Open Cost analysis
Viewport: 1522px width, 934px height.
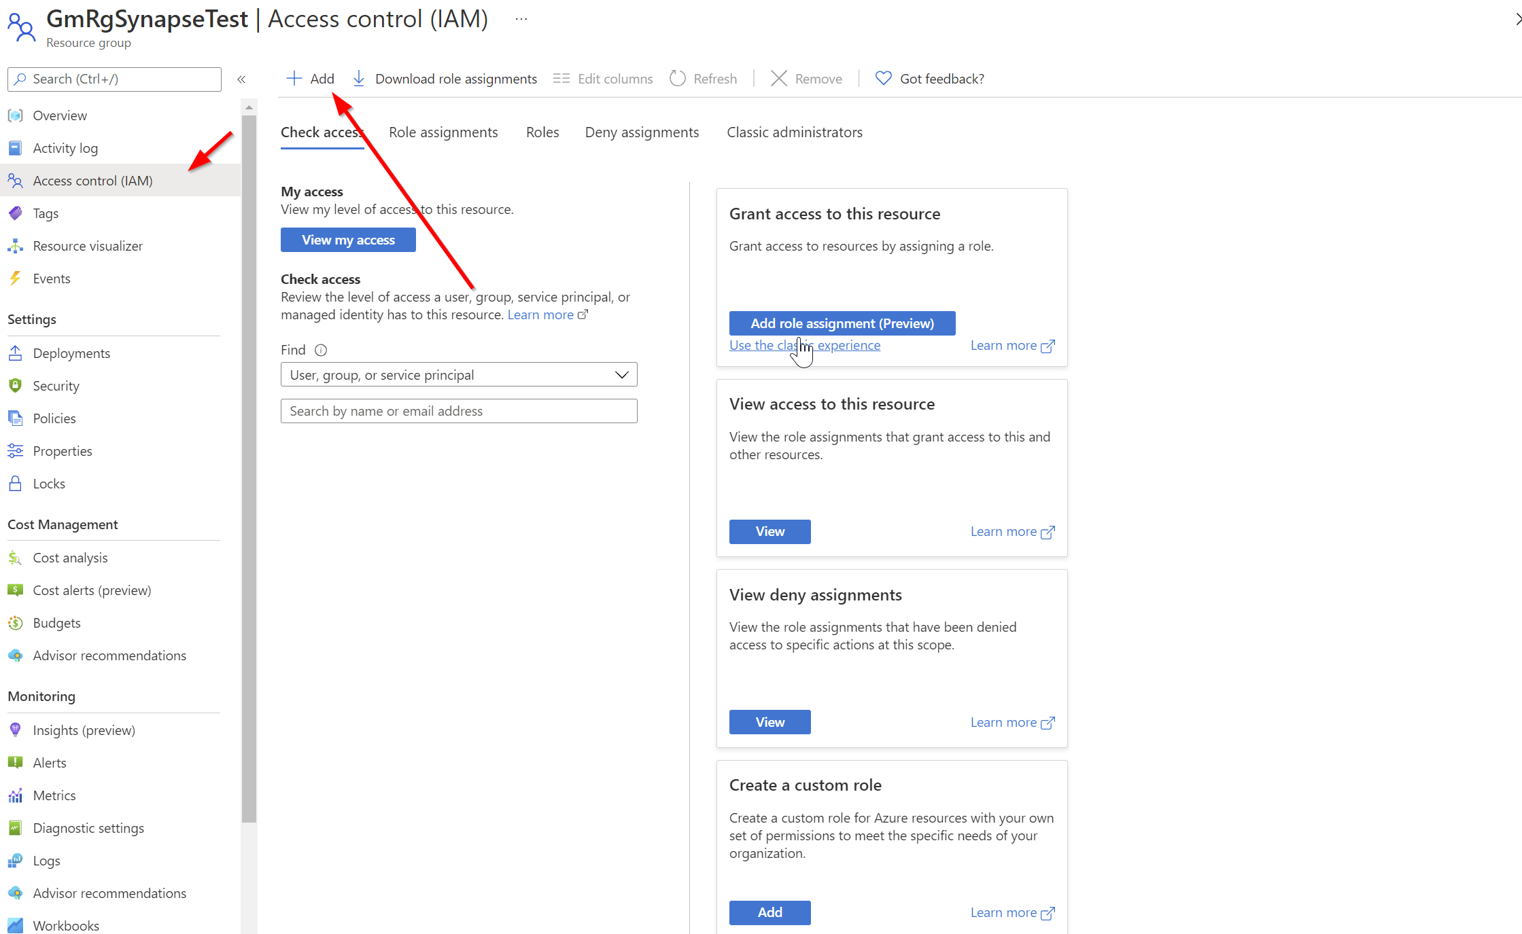(120, 558)
